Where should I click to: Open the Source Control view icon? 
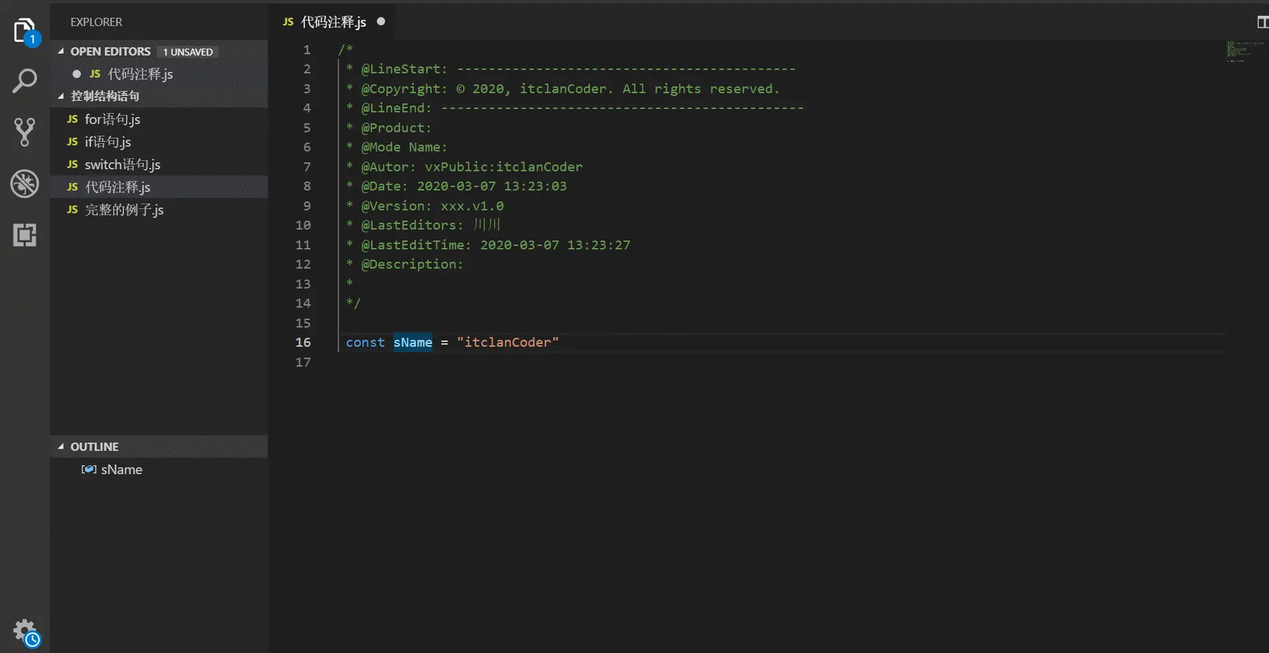(25, 132)
